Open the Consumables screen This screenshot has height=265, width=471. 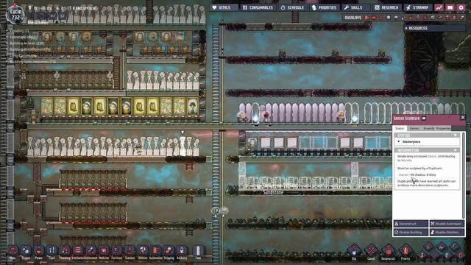(258, 7)
